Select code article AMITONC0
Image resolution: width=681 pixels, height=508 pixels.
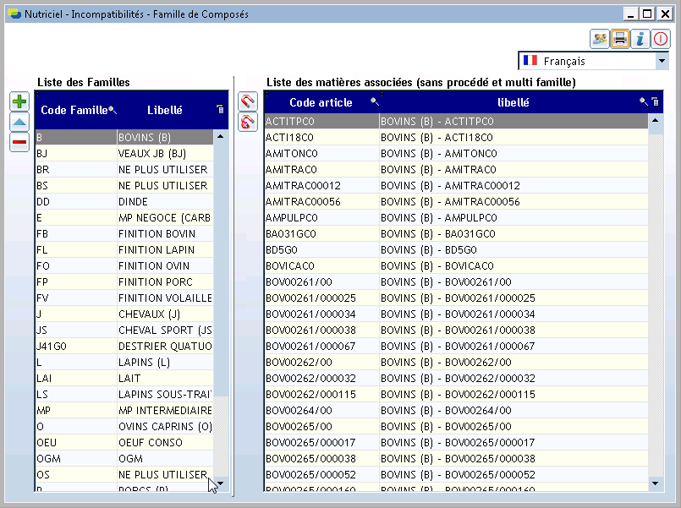(321, 154)
